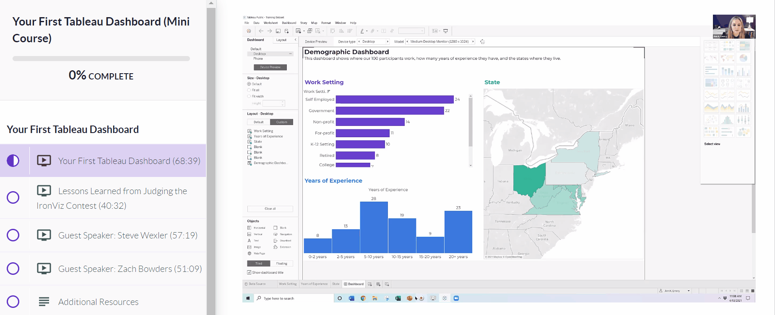Click the Windows Start button
Screen dimensions: 775x315
(248, 298)
